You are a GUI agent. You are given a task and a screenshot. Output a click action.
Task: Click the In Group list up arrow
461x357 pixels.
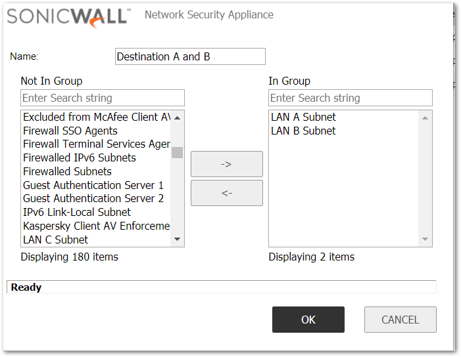425,118
